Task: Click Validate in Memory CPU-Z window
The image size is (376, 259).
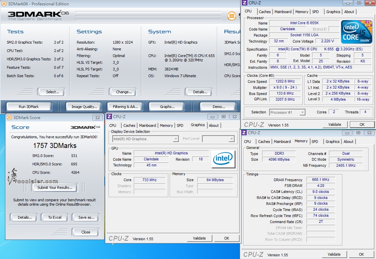Action: (x=334, y=254)
